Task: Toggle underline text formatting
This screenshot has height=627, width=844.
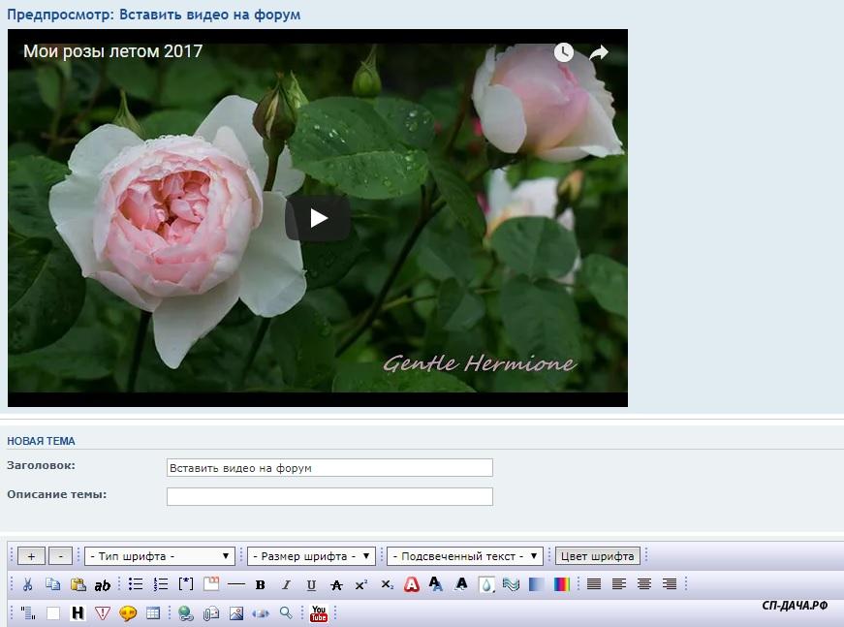Action: tap(311, 584)
